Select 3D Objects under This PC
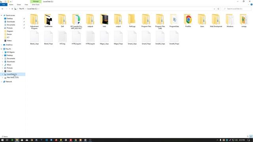The width and height of the screenshot is (253, 142). (11, 52)
